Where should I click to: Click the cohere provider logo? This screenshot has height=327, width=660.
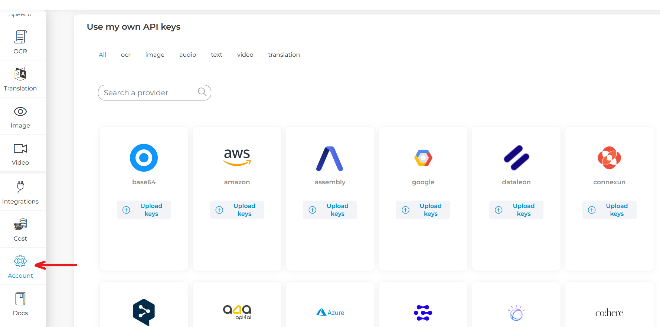point(609,313)
